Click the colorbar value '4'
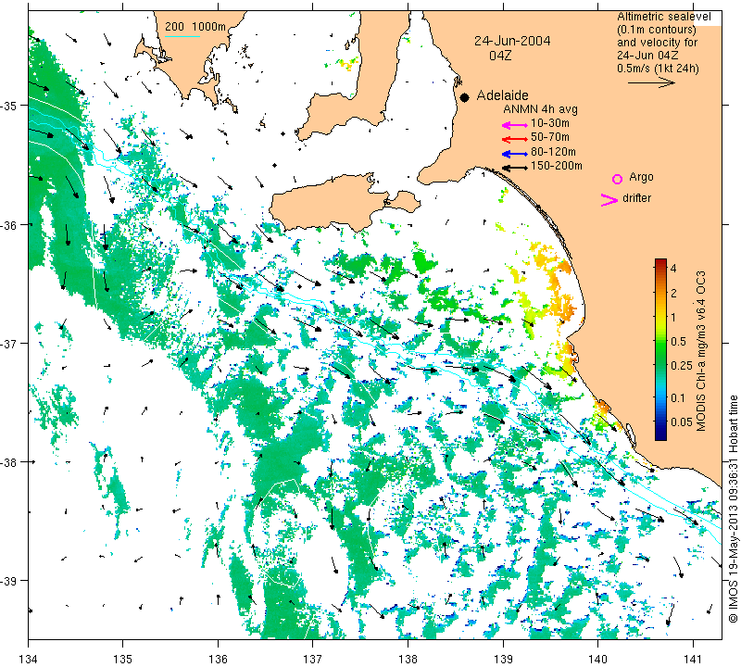This screenshot has height=667, width=741. tap(673, 269)
